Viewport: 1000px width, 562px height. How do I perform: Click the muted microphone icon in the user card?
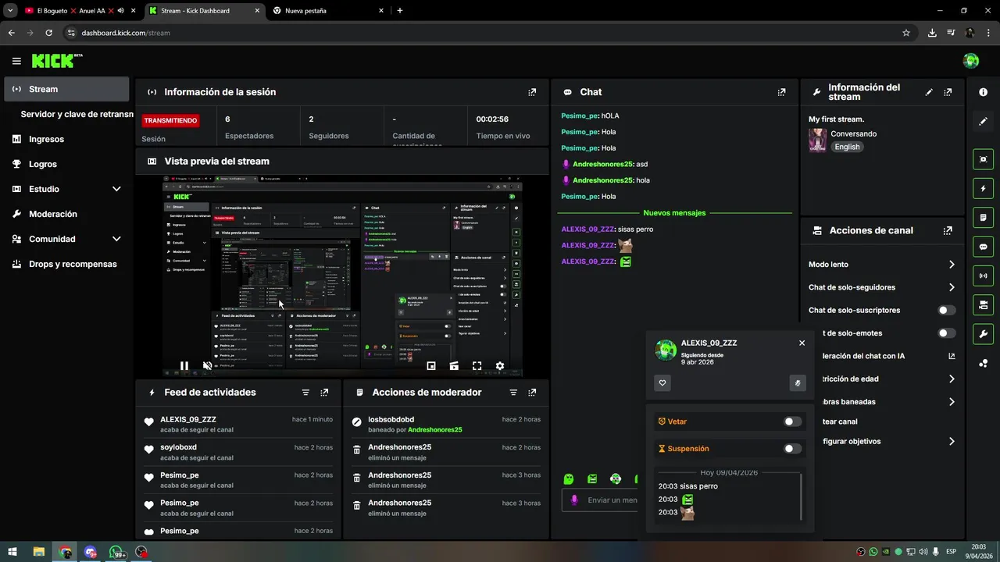[798, 383]
